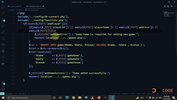
Task: Open VLC media player from taskbar
Action: 92,97
